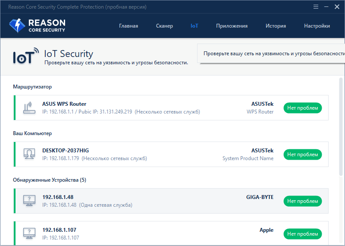Click the router IP 192.168.1.1 details line
The image size is (345, 246).
pyautogui.click(x=121, y=112)
